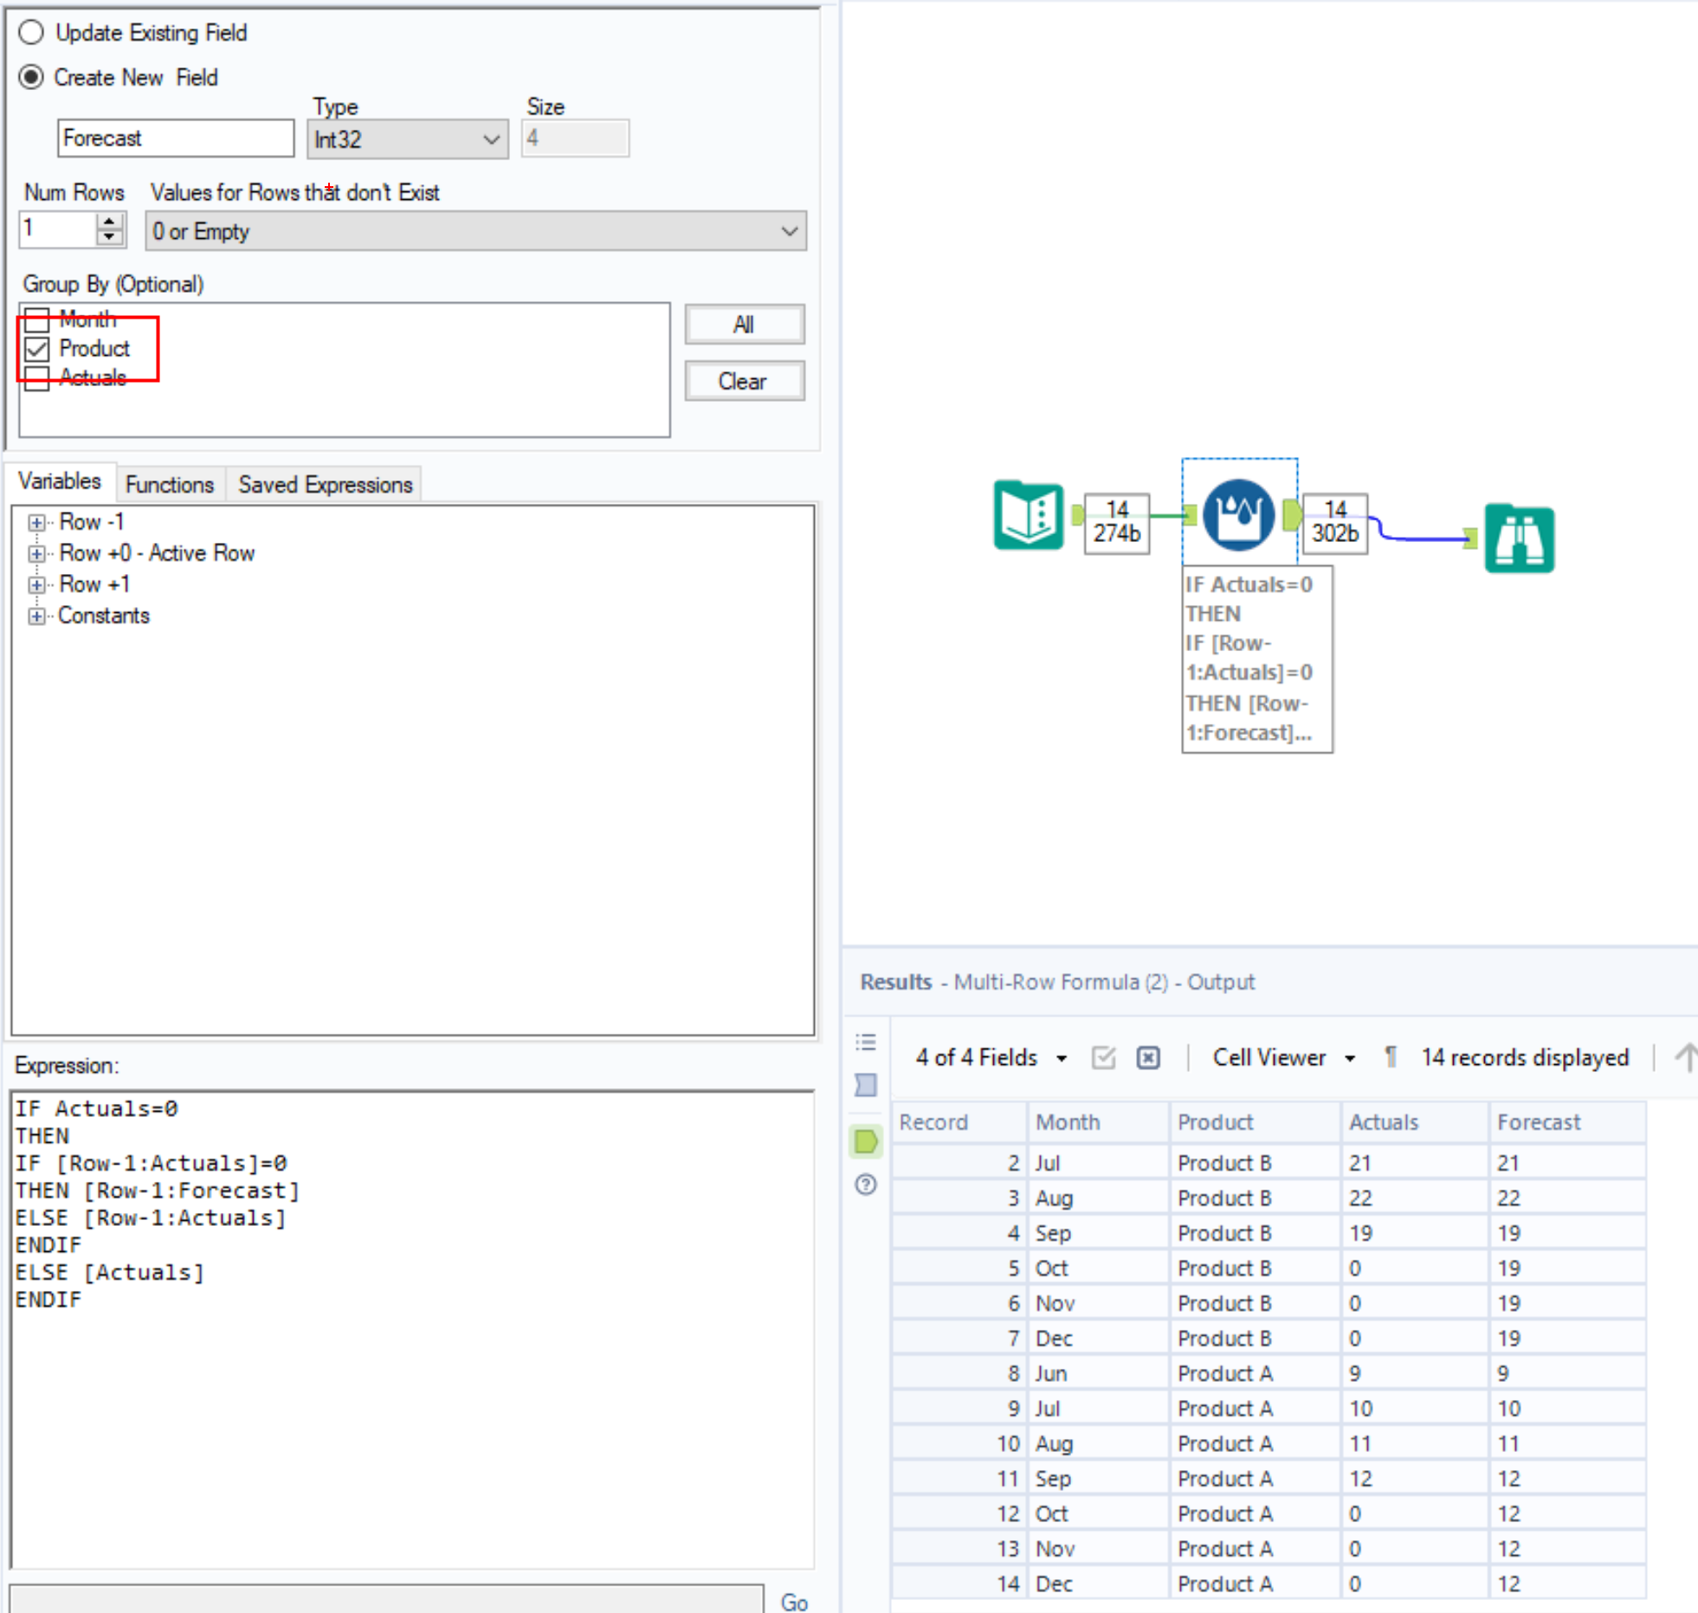Select the Text Input tool on the canvas
The height and width of the screenshot is (1613, 1698).
click(1029, 515)
